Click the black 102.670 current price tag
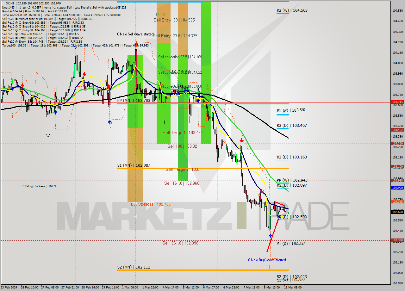This screenshot has height=291, width=405. tap(397, 212)
